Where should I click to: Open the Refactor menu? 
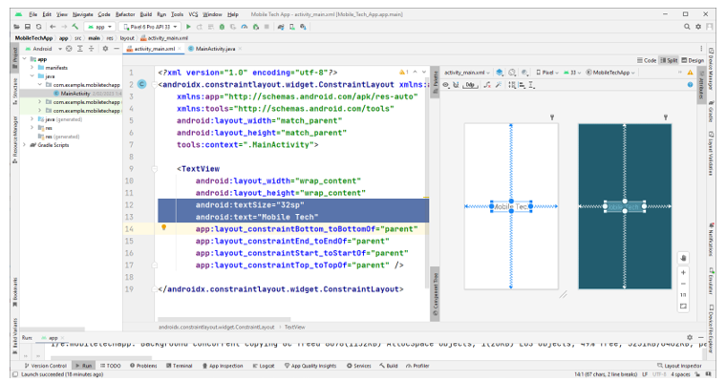pos(124,15)
